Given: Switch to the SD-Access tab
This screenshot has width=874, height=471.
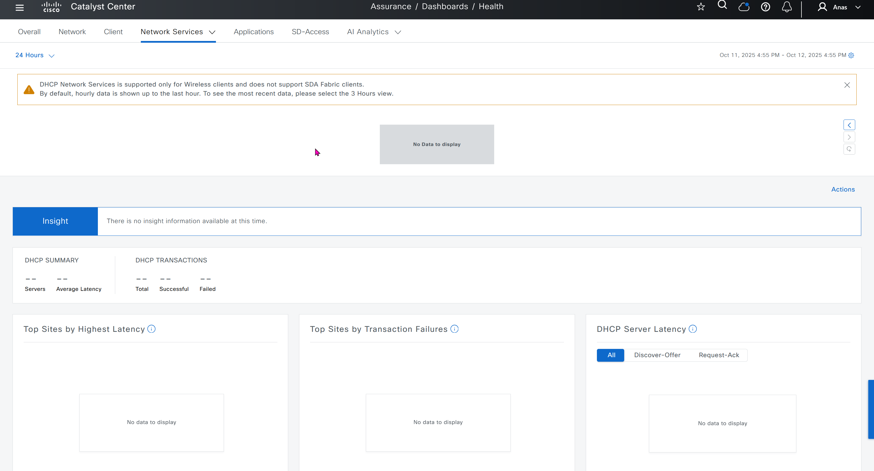Looking at the screenshot, I should click(x=310, y=32).
